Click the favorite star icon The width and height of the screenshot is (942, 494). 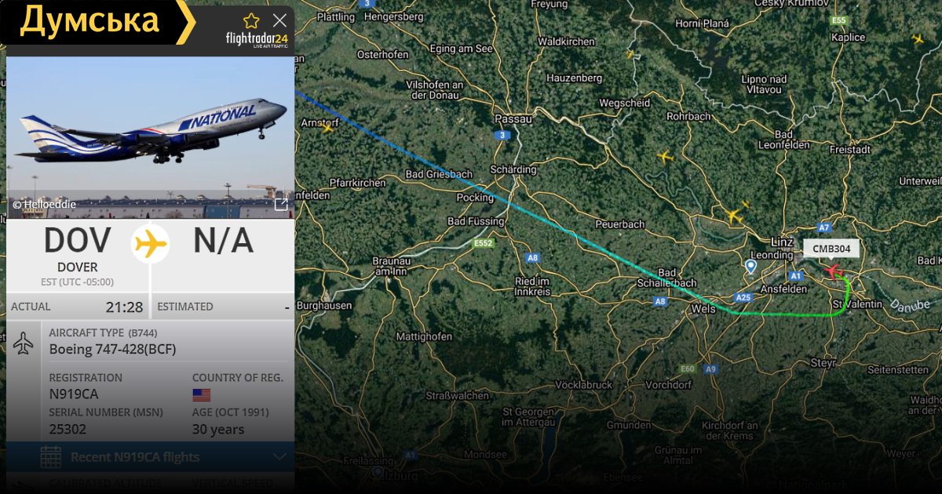coord(251,21)
